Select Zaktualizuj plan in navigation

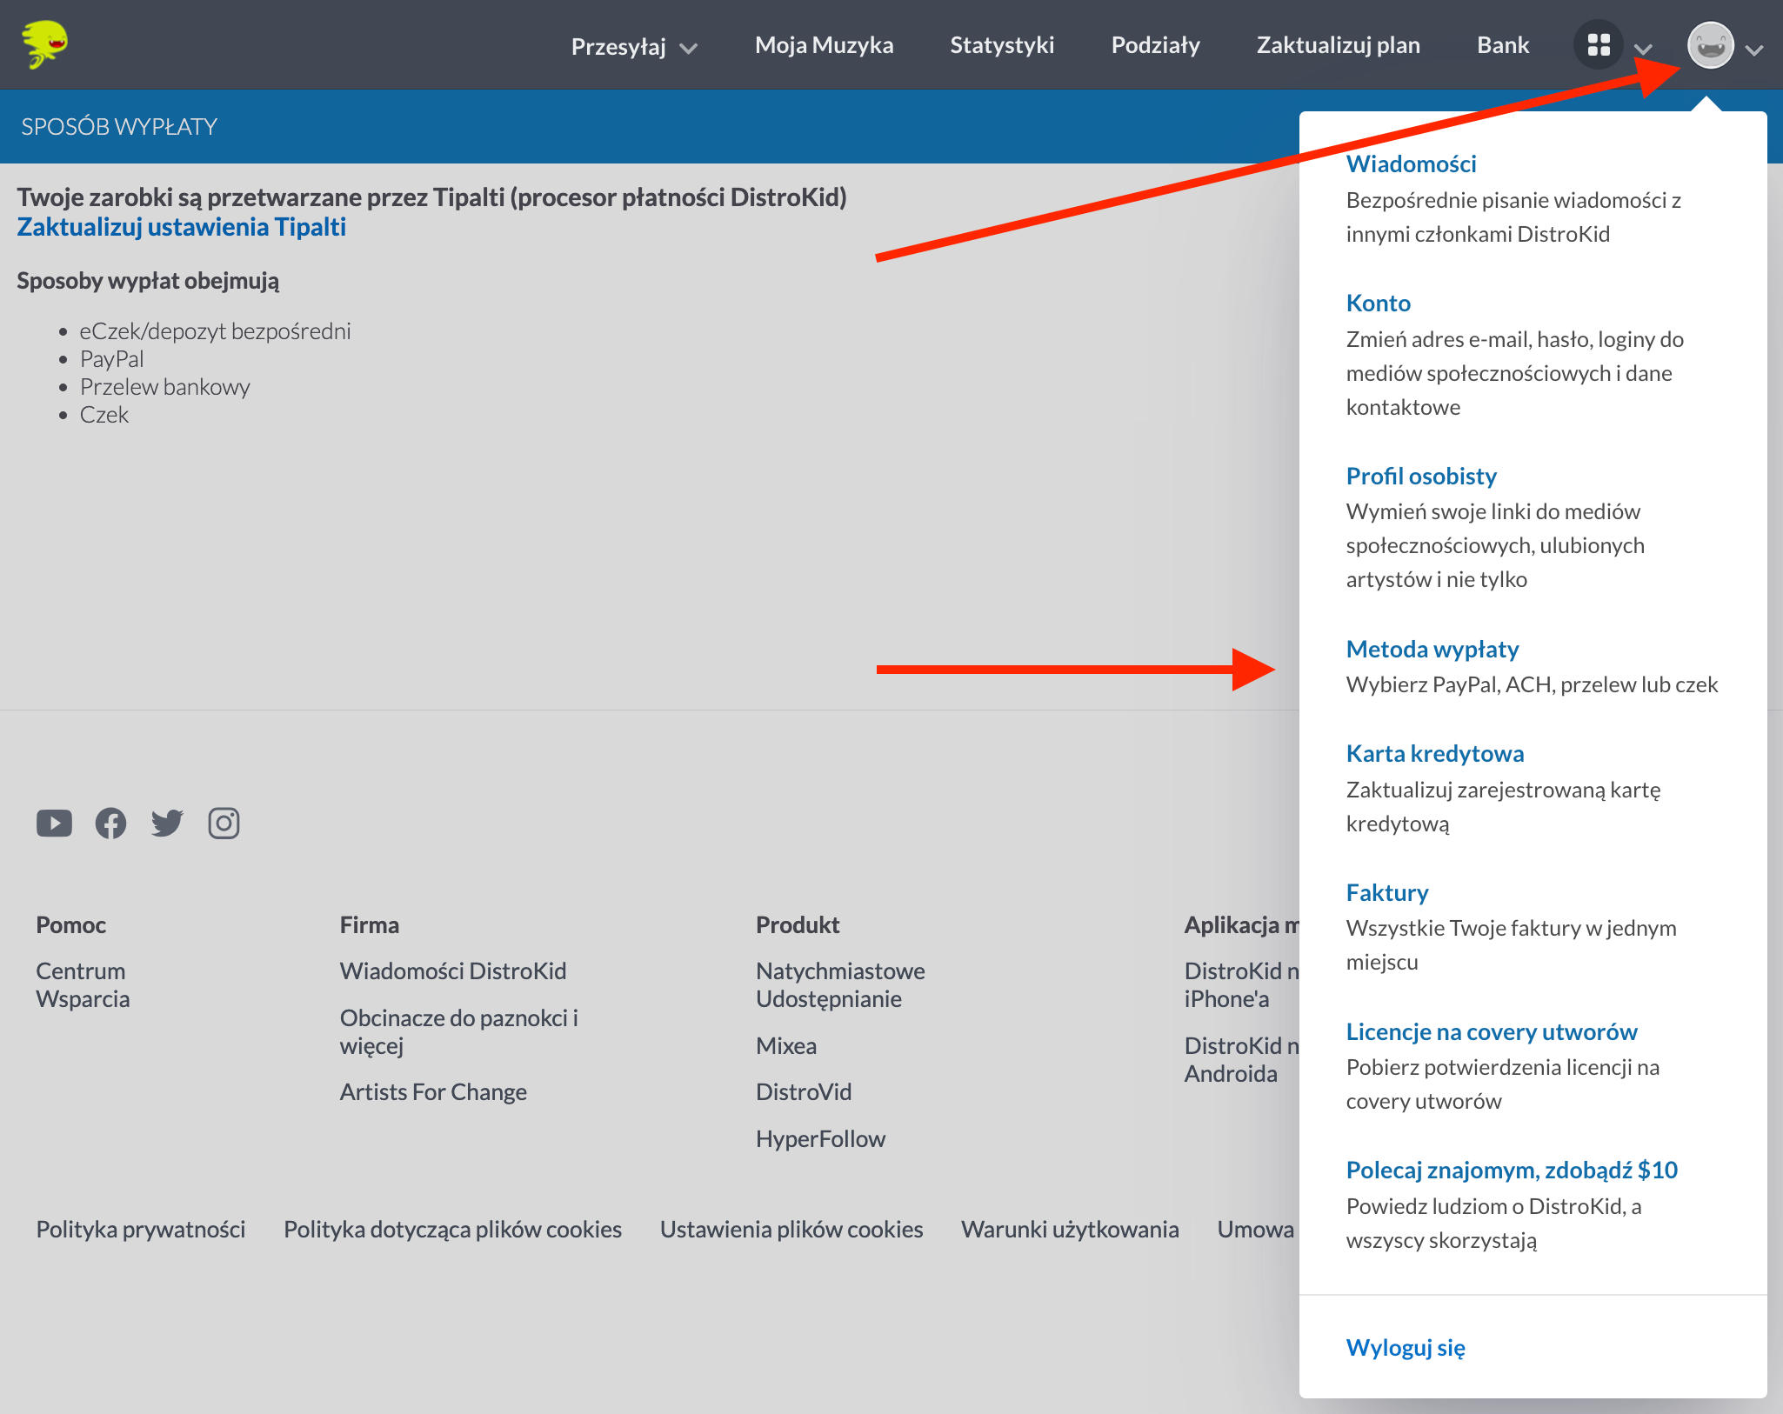(x=1338, y=45)
